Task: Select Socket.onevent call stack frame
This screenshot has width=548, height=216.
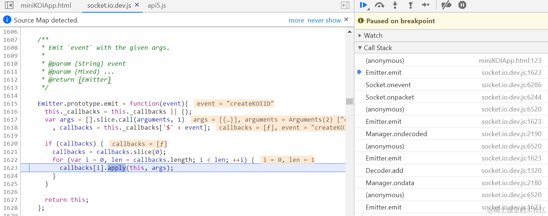Action: 451,85
